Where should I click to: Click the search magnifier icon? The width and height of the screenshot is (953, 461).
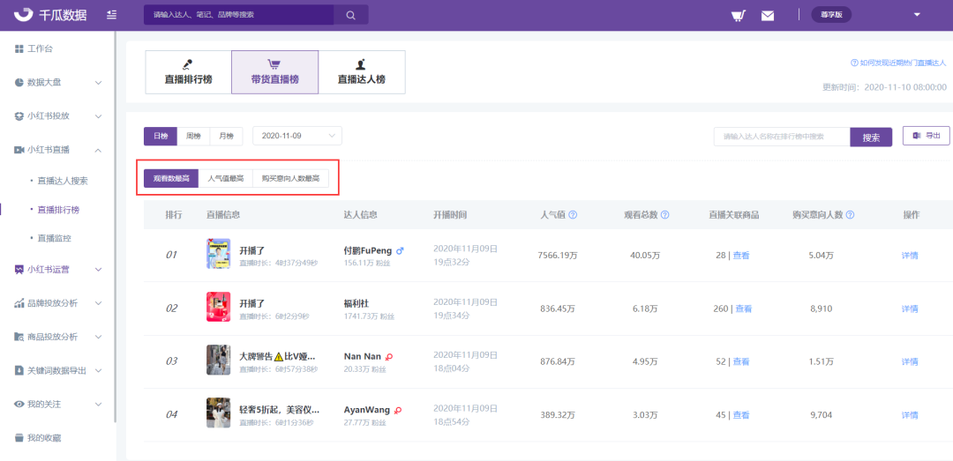tap(350, 15)
